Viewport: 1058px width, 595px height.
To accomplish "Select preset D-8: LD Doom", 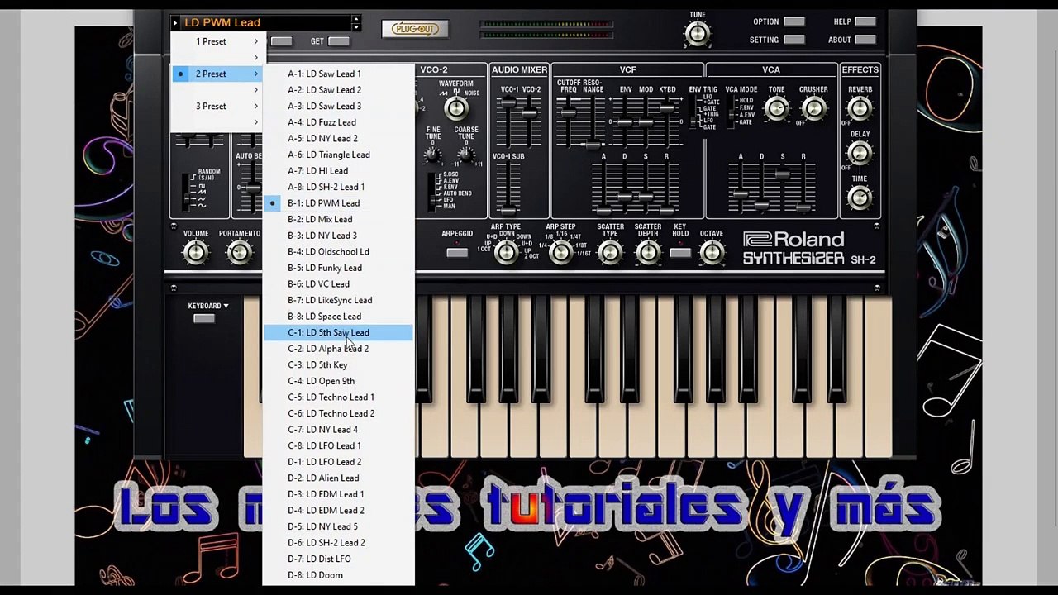I will coord(339,575).
